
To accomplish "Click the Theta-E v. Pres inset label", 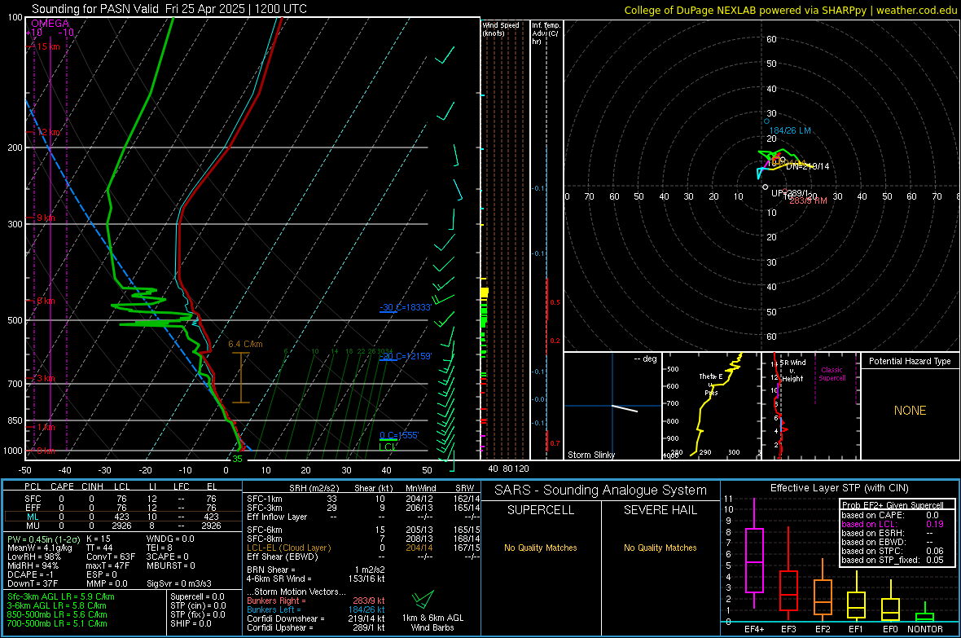I will [x=711, y=384].
